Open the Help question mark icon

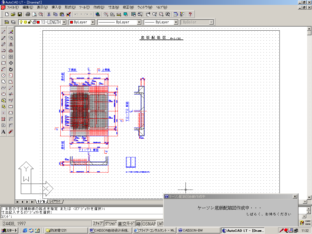click(x=190, y=14)
